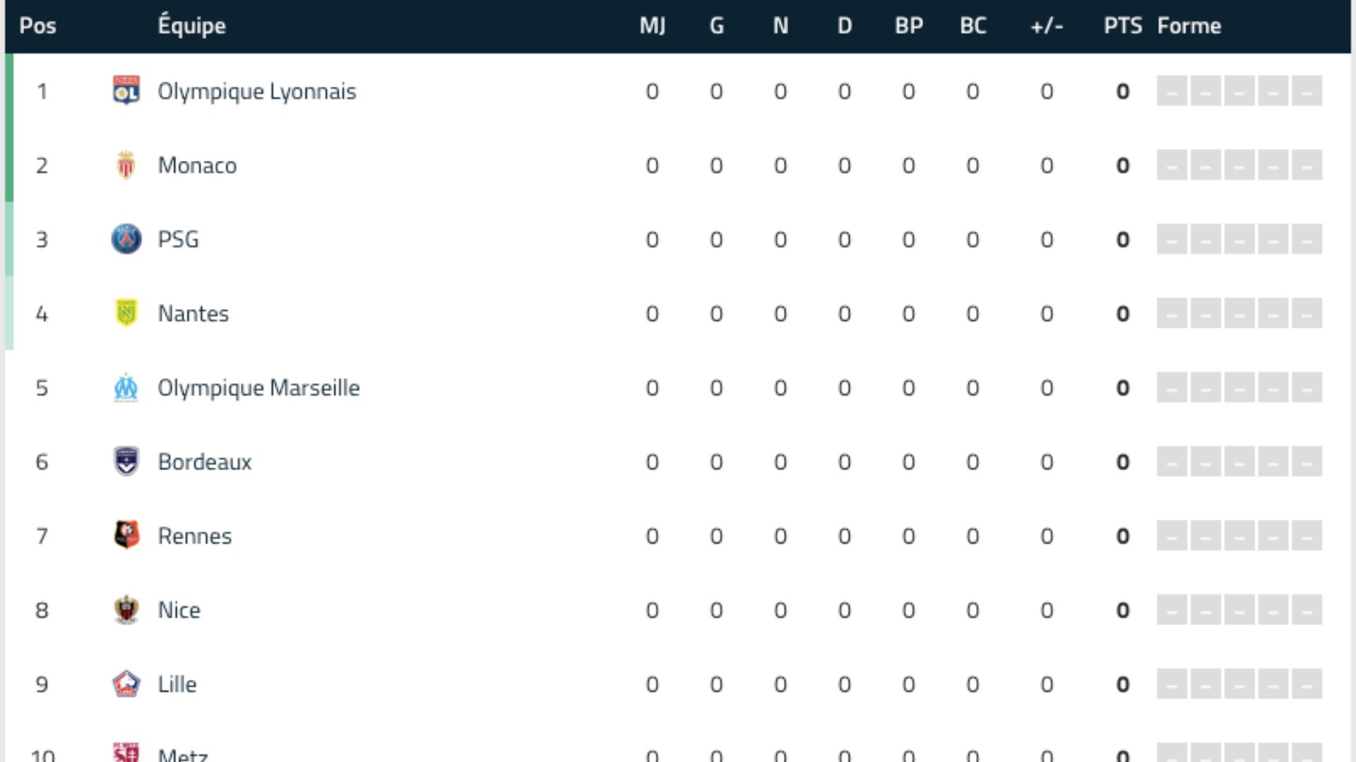Click the MJ column header

click(x=652, y=26)
